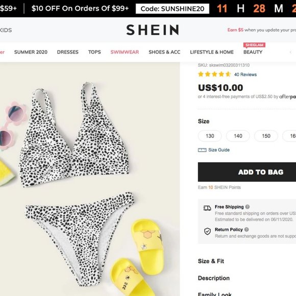296x296 pixels.
Task: Select size 140
Action: (238, 136)
